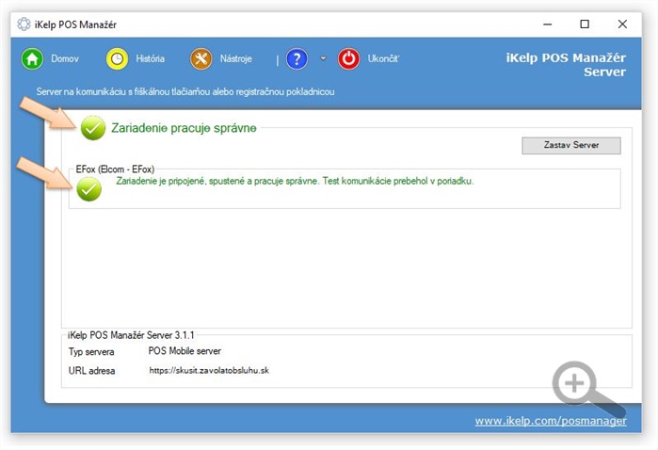Viewport: 658px width, 450px height.
Task: Select the História menu label
Action: click(150, 58)
